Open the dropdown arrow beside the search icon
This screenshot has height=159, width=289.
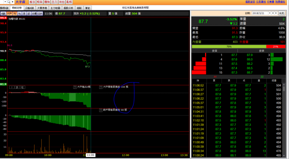(5, 2)
